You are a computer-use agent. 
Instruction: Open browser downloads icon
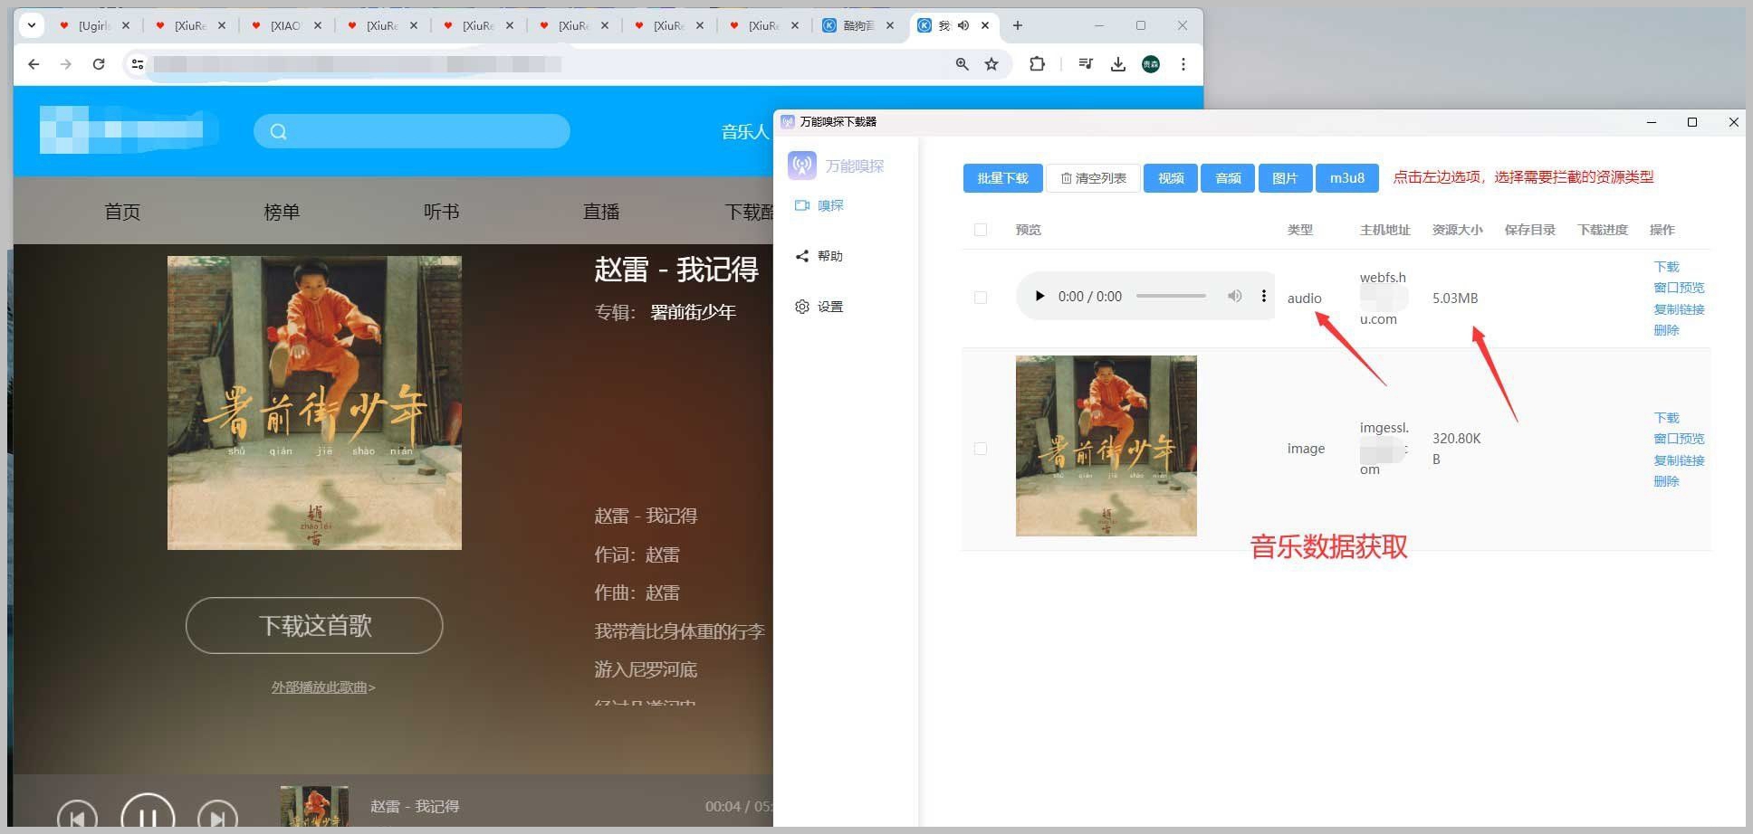[1118, 64]
